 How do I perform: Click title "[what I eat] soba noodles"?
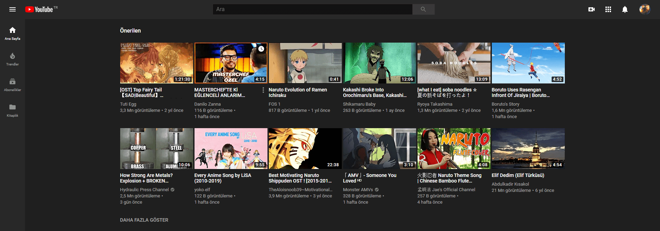point(447,92)
